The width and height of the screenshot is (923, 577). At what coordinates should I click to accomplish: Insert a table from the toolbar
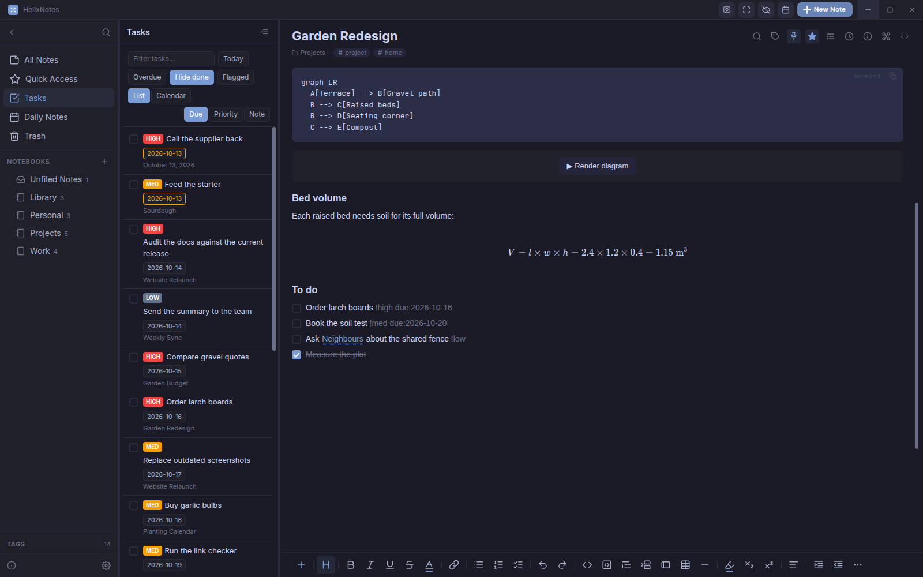point(685,565)
